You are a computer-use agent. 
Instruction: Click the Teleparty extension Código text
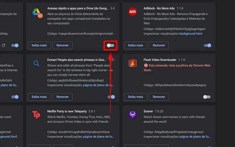pos(78,132)
